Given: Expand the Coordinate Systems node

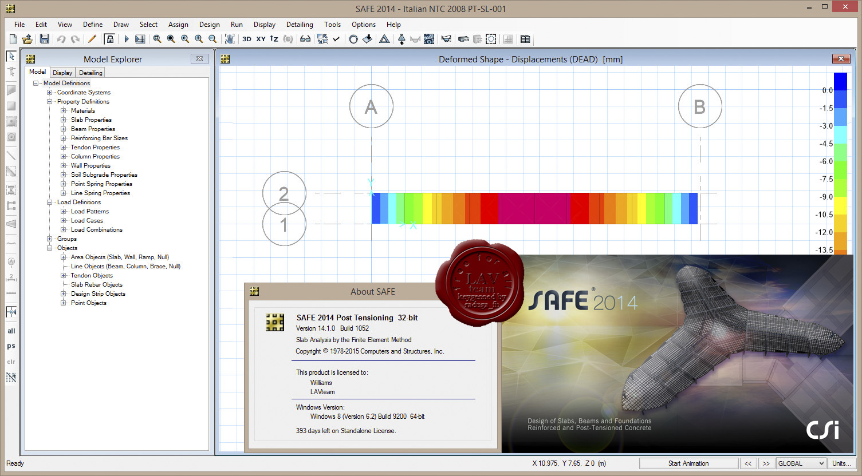Looking at the screenshot, I should (x=49, y=92).
